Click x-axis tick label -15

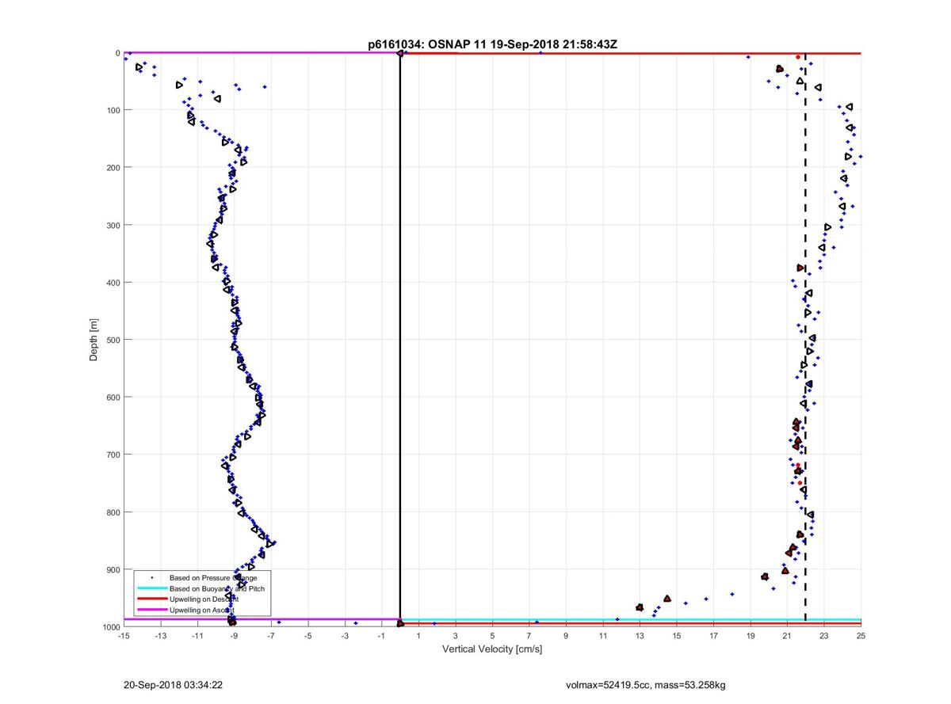(124, 636)
